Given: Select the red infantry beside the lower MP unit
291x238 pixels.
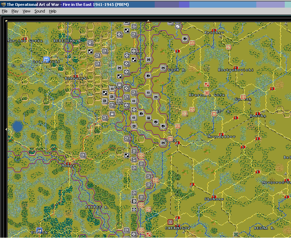Looking at the screenshot, I should 156,180.
